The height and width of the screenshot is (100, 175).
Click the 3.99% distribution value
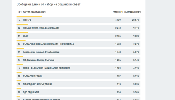point(136,76)
